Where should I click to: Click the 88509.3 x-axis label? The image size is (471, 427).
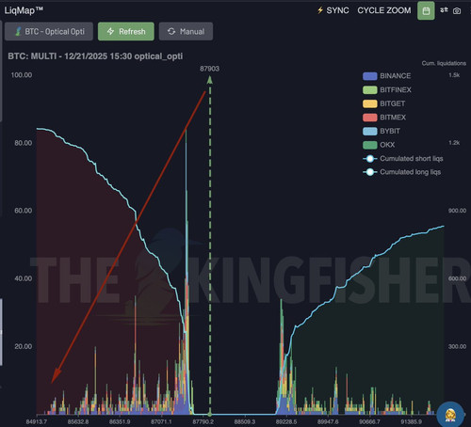pyautogui.click(x=245, y=422)
